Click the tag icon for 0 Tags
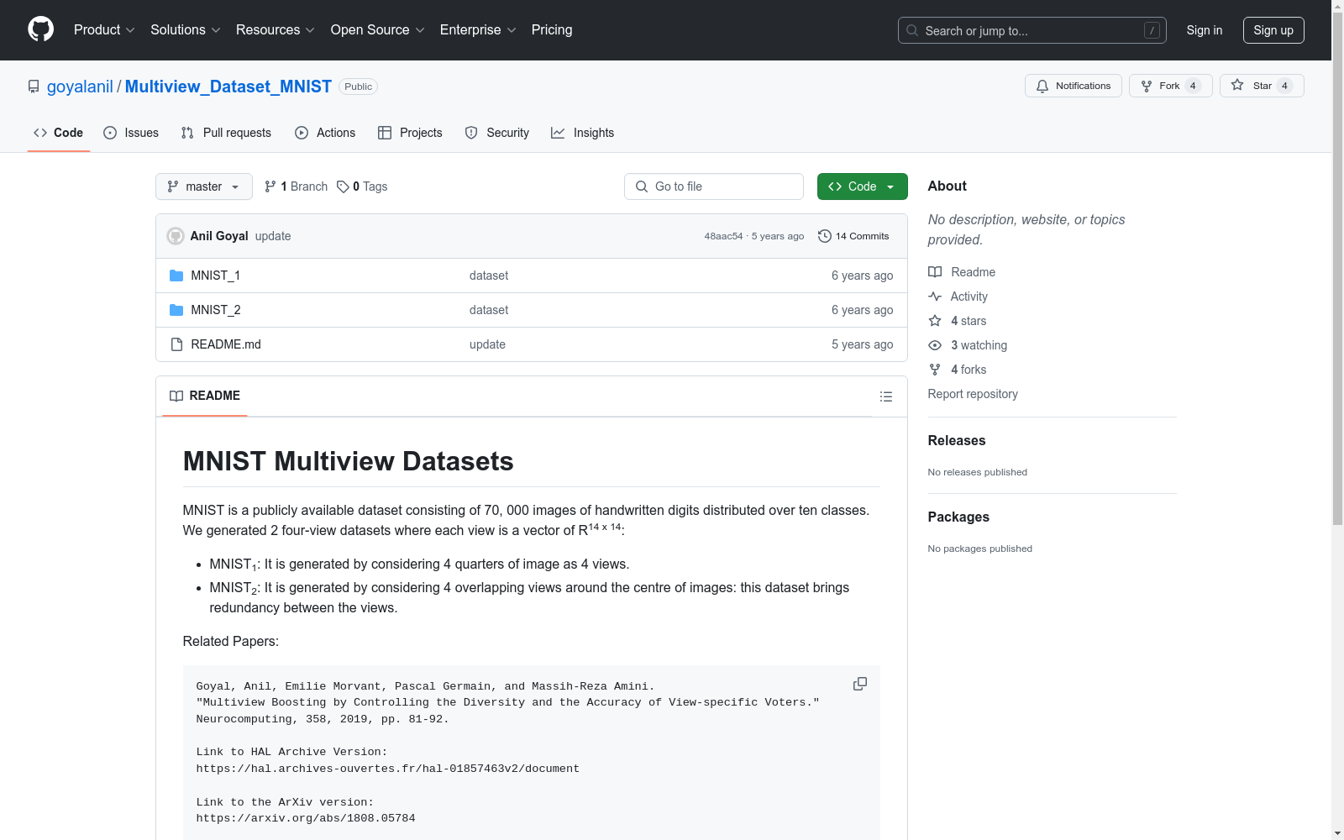This screenshot has width=1344, height=840. click(343, 186)
